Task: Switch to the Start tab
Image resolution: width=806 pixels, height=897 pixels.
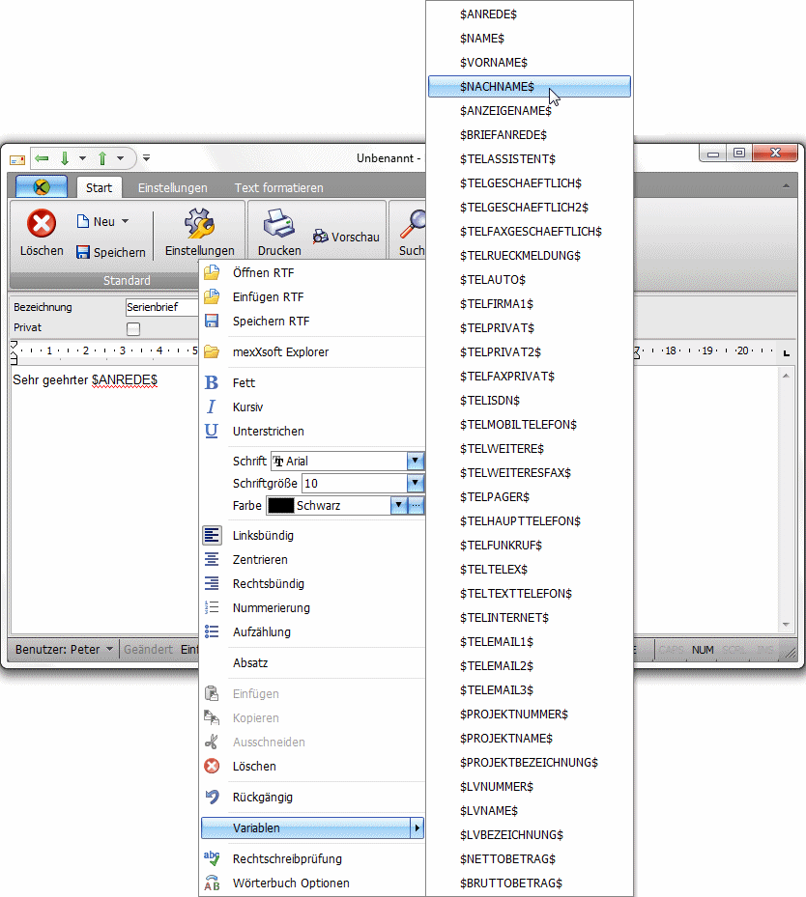Action: point(99,187)
